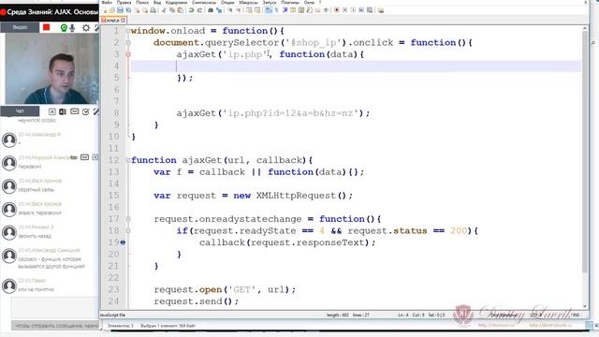
Task: Click 'JavaScript file' in the status bar
Action: pos(112,315)
